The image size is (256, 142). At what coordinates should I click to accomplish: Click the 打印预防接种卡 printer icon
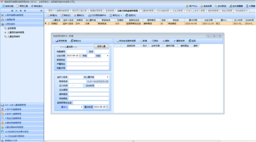[x=90, y=16]
